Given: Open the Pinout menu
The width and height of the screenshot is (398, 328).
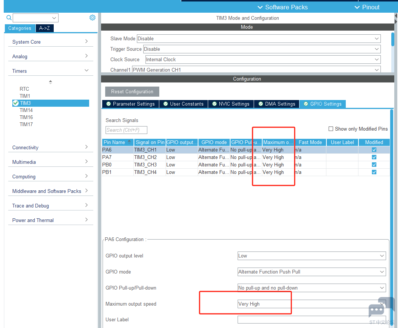Looking at the screenshot, I should click(367, 7).
